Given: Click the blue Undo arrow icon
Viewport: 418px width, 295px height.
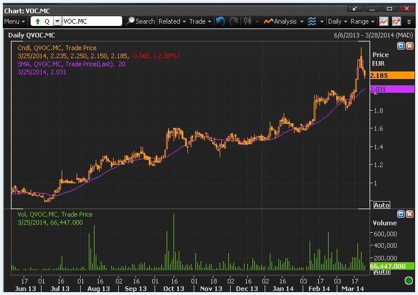Looking at the screenshot, I should (220, 21).
